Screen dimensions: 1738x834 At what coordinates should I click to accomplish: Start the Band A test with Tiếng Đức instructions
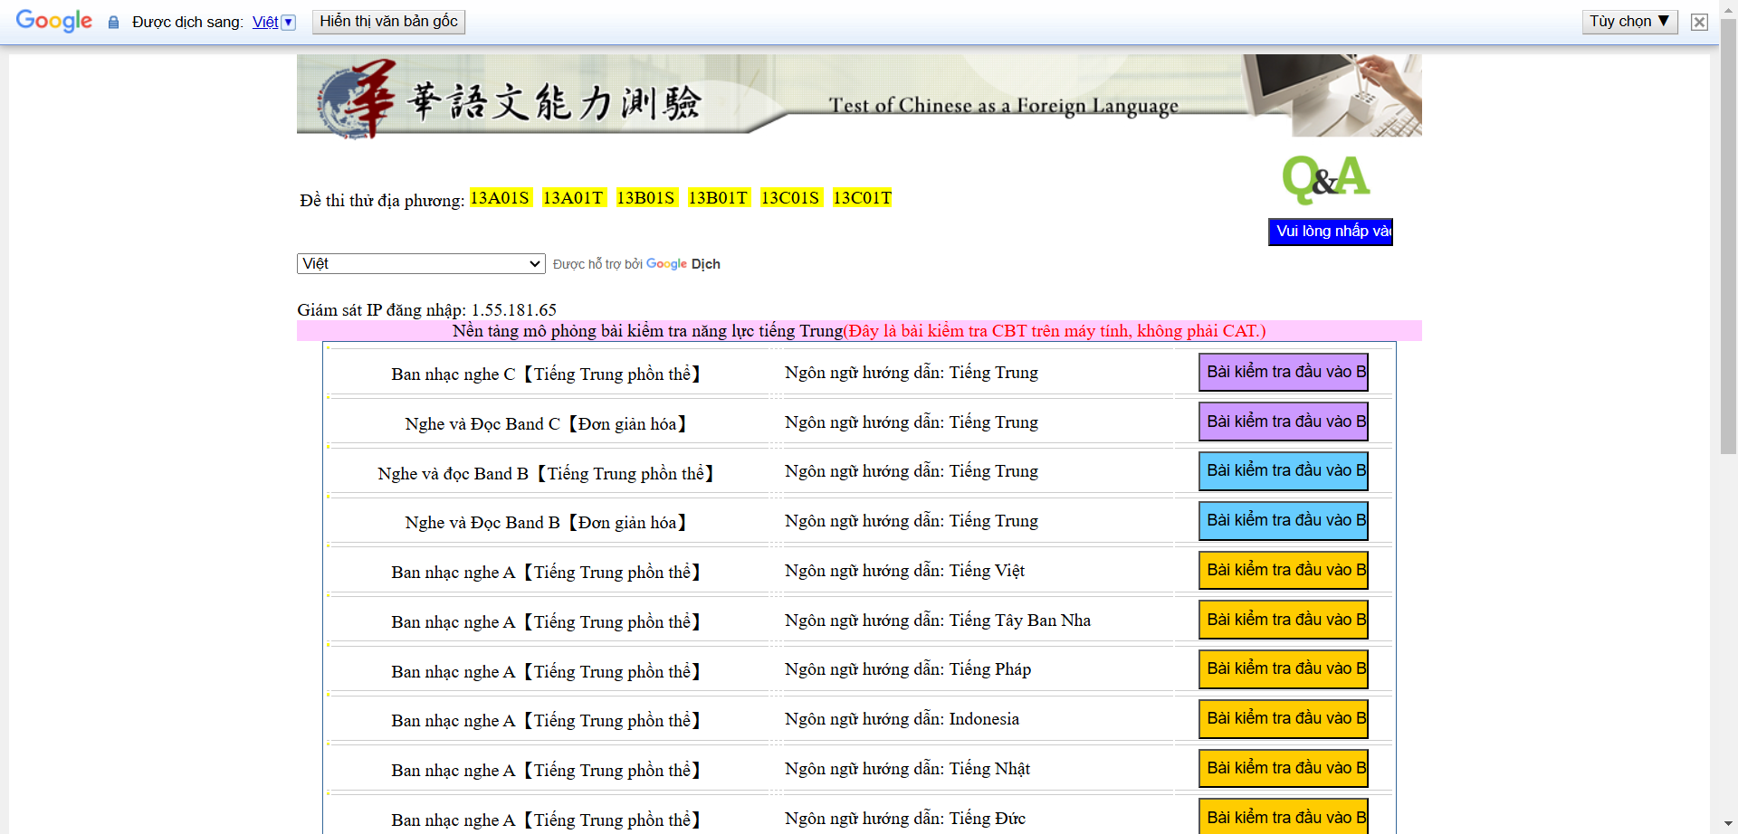tap(1283, 817)
